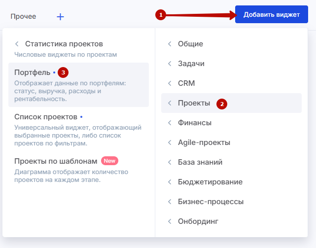Expand the Общие category
Viewport: 316px width, 248px height.
click(x=190, y=44)
